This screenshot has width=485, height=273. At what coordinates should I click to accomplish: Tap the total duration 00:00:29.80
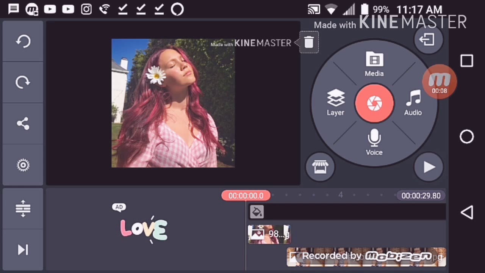(x=421, y=196)
